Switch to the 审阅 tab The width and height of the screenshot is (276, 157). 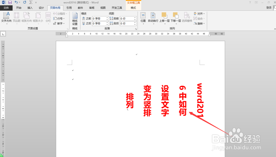92,8
